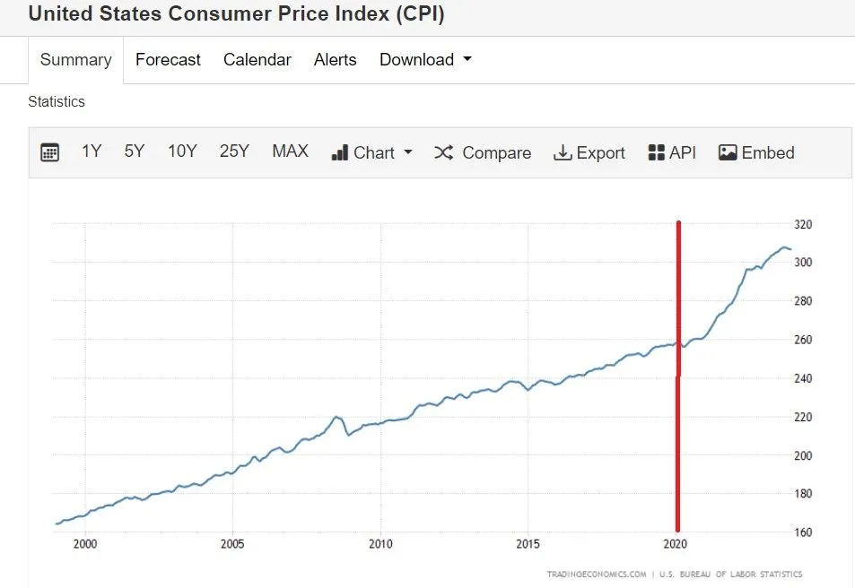Select the Alerts tab

[x=335, y=59]
